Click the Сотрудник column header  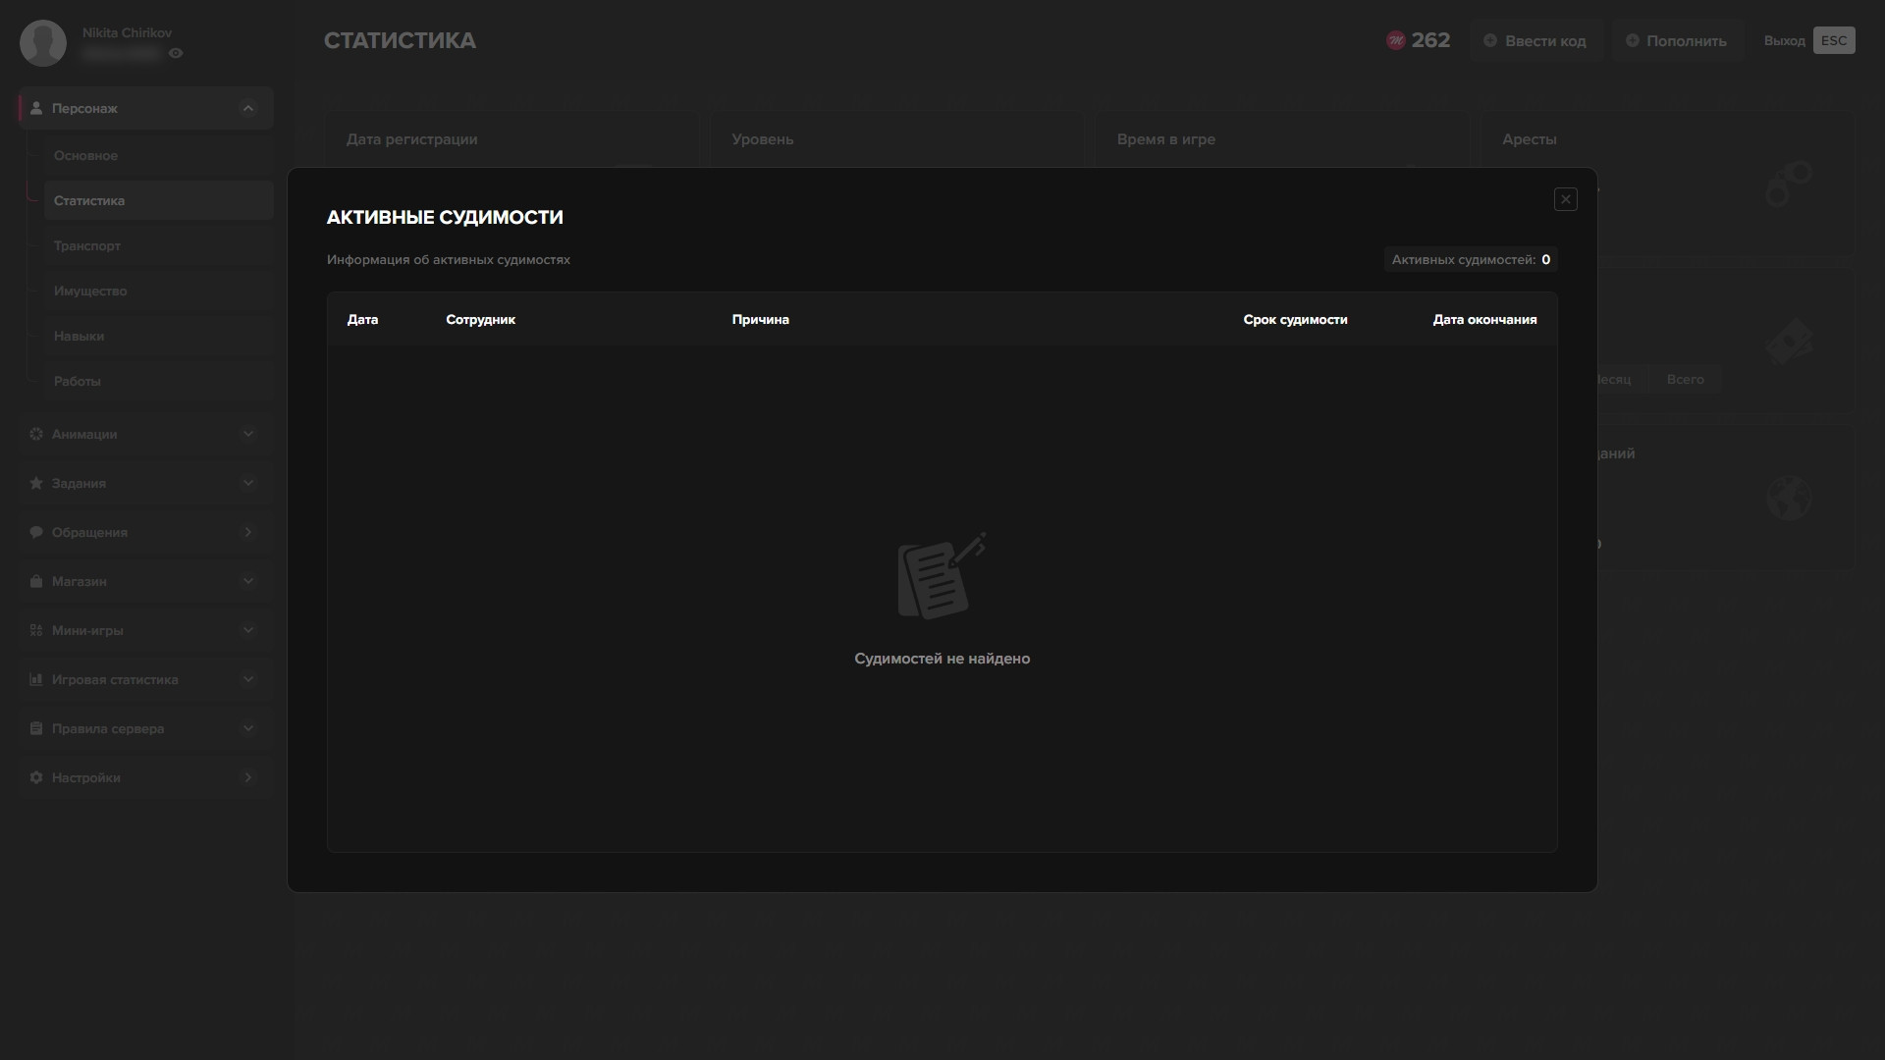click(480, 319)
